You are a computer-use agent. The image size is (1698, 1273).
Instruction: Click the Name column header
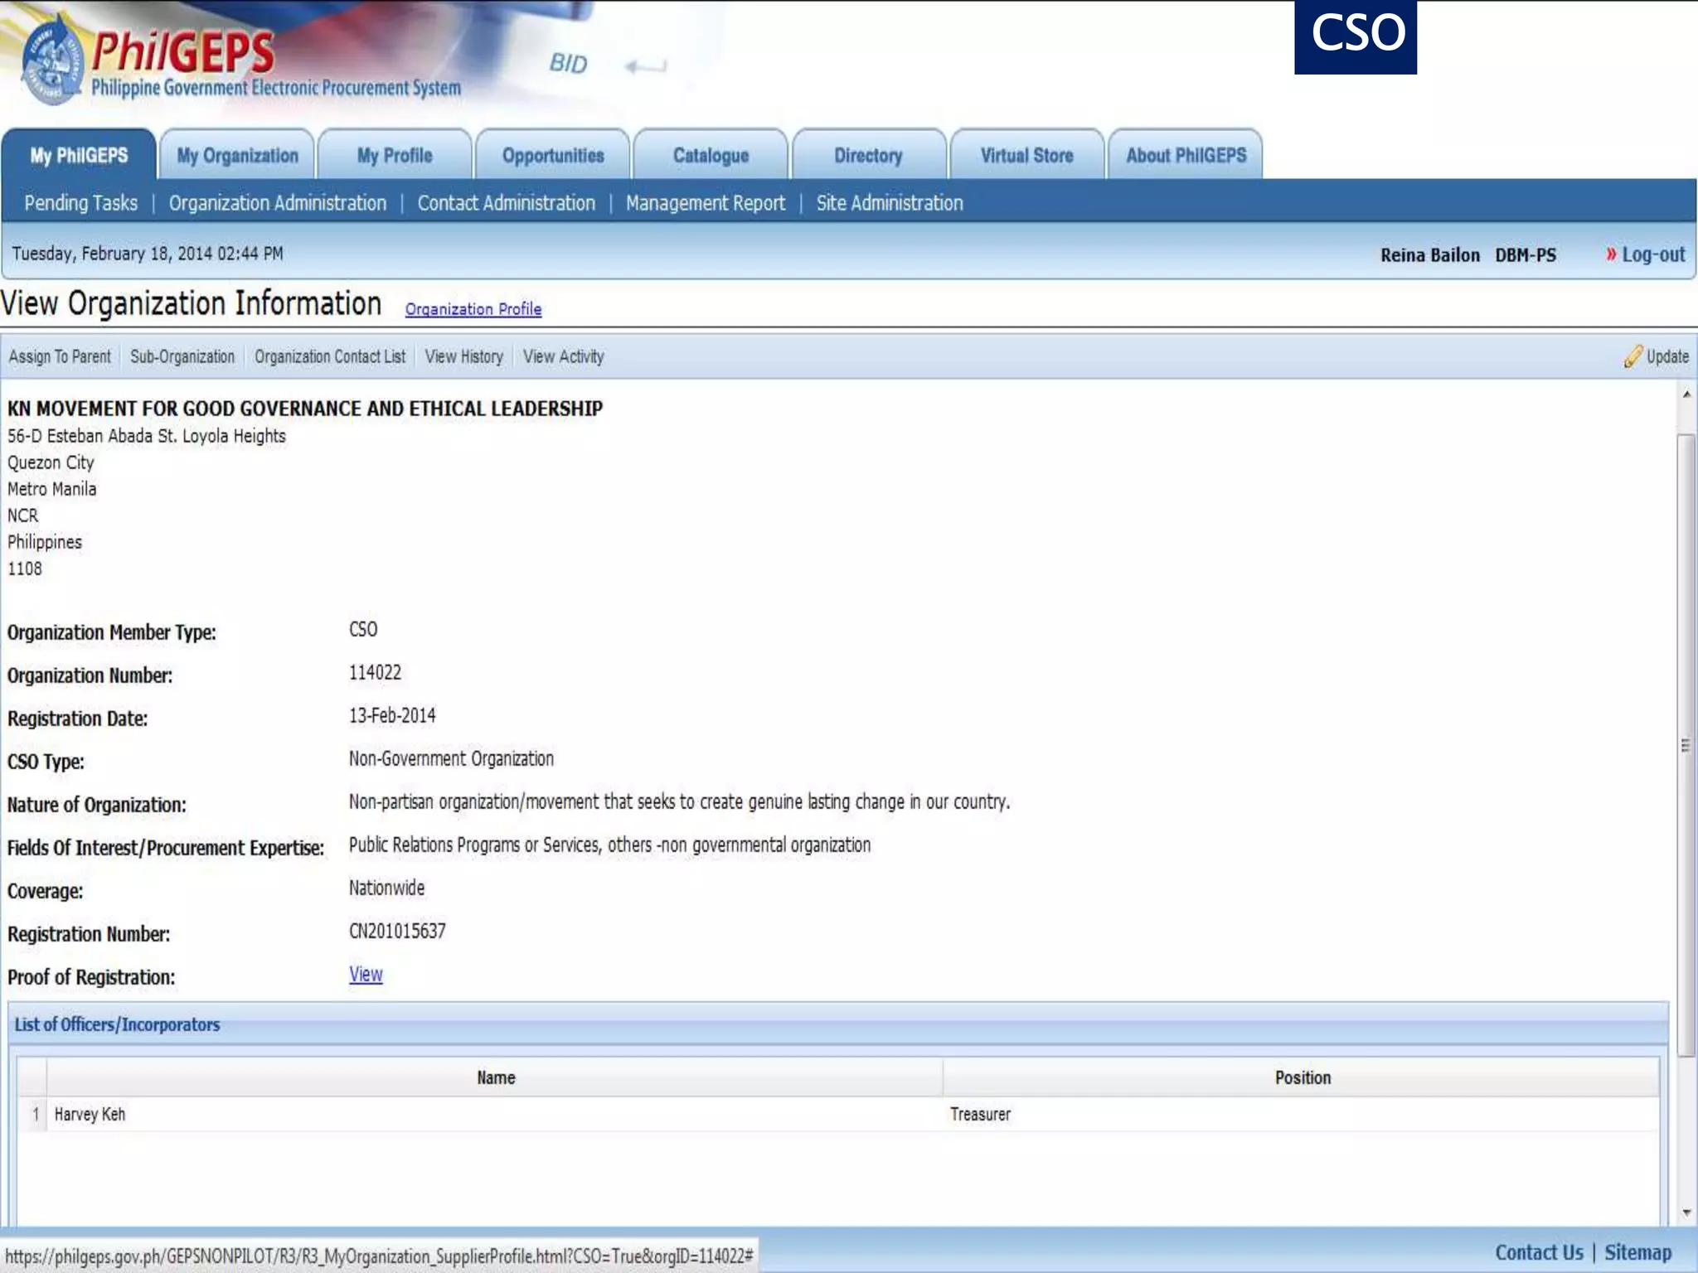click(x=496, y=1077)
